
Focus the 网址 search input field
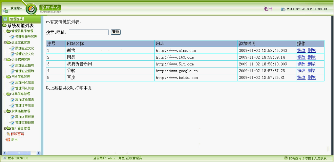[x=89, y=32]
